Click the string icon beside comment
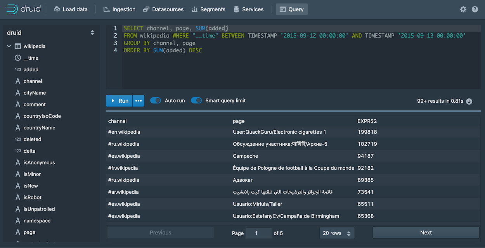The height and width of the screenshot is (248, 485). point(18,104)
